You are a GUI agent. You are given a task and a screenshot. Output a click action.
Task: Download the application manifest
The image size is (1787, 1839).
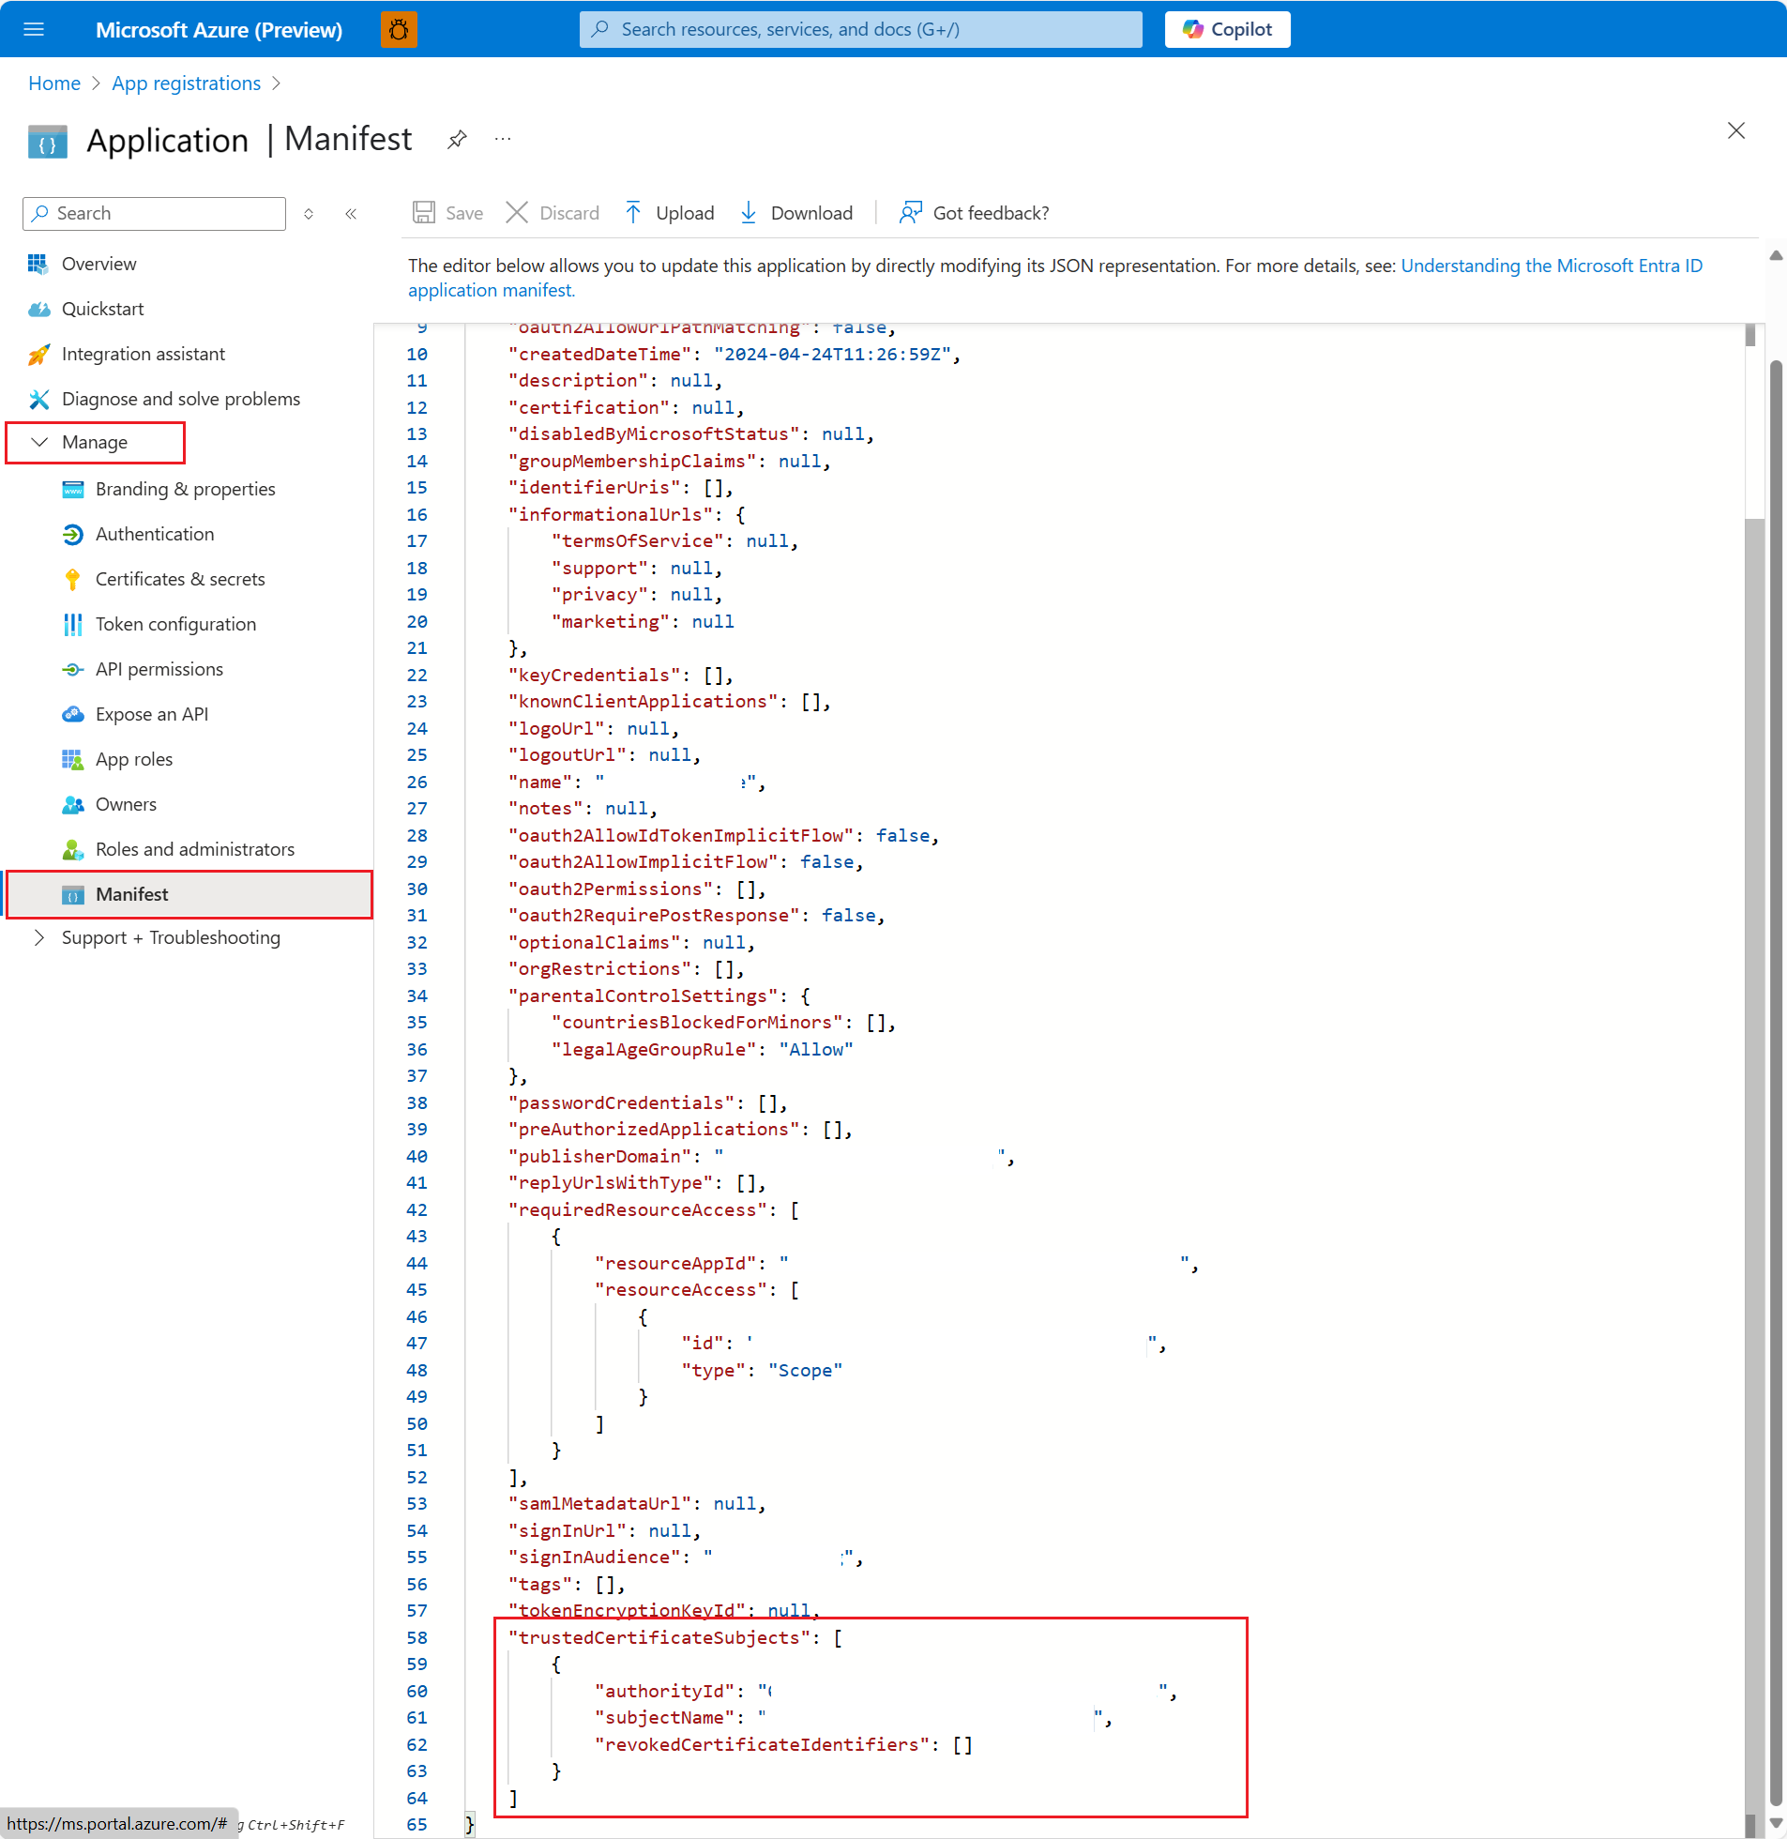point(795,212)
